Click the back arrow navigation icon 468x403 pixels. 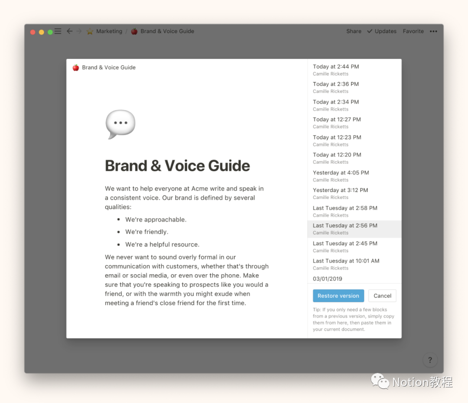69,31
